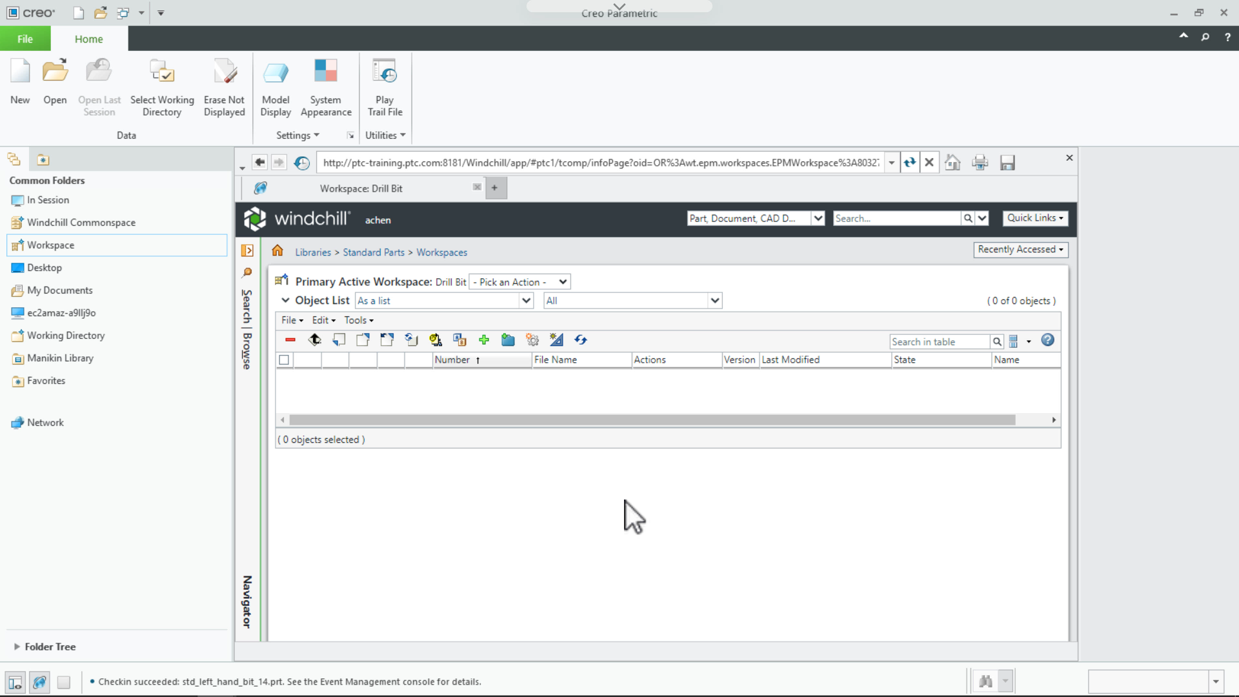The image size is (1239, 697).
Task: Click the magnifier search icon in Navigator strip
Action: tap(247, 273)
